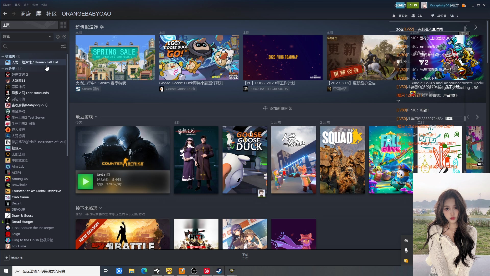The image size is (490, 276).
Task: Click the shelf settings gear icon
Action: pos(102,27)
